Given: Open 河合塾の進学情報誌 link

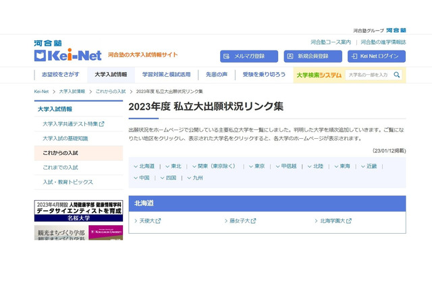Looking at the screenshot, I should pyautogui.click(x=383, y=42).
